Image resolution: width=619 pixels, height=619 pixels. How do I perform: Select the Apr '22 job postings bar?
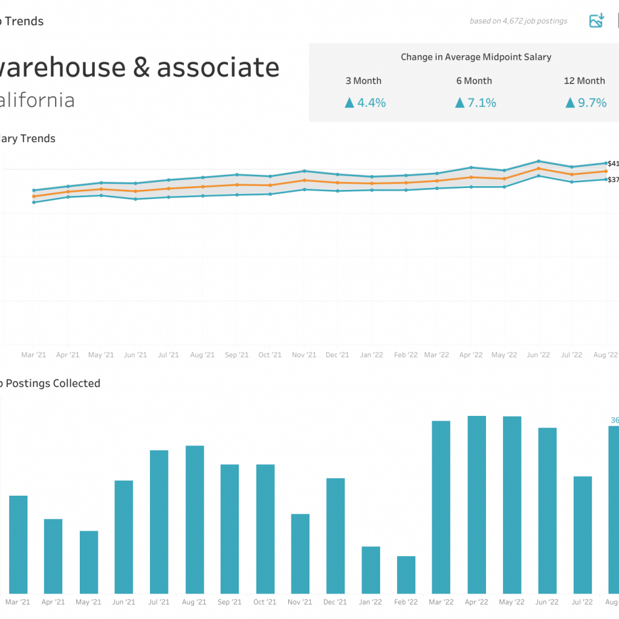[x=477, y=505]
